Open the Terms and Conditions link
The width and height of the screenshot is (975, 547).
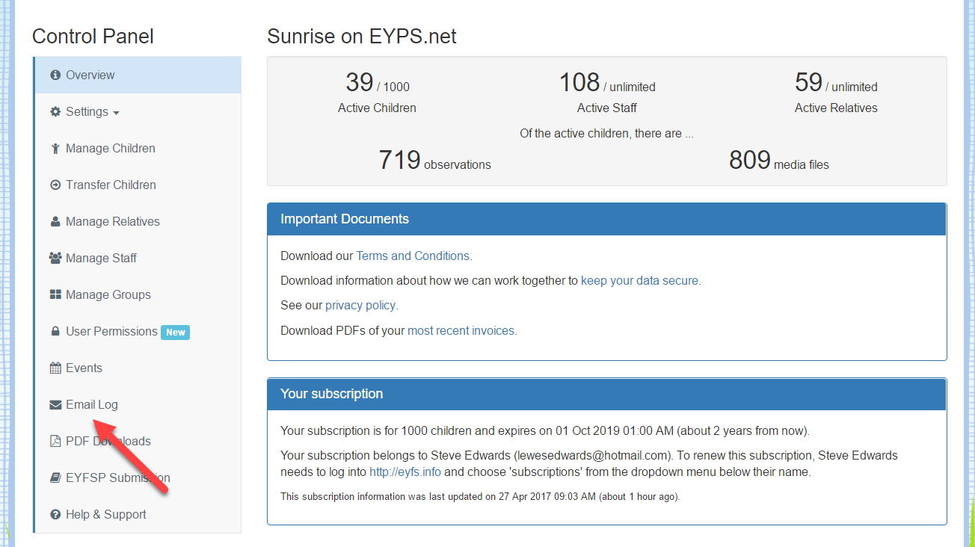pos(413,256)
